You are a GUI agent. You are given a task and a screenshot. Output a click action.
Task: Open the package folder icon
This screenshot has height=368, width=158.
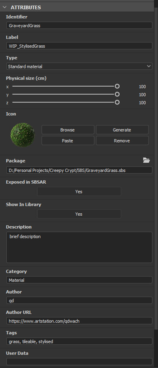click(146, 160)
